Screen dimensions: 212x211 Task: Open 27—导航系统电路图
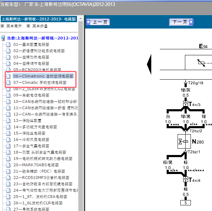[31, 209]
